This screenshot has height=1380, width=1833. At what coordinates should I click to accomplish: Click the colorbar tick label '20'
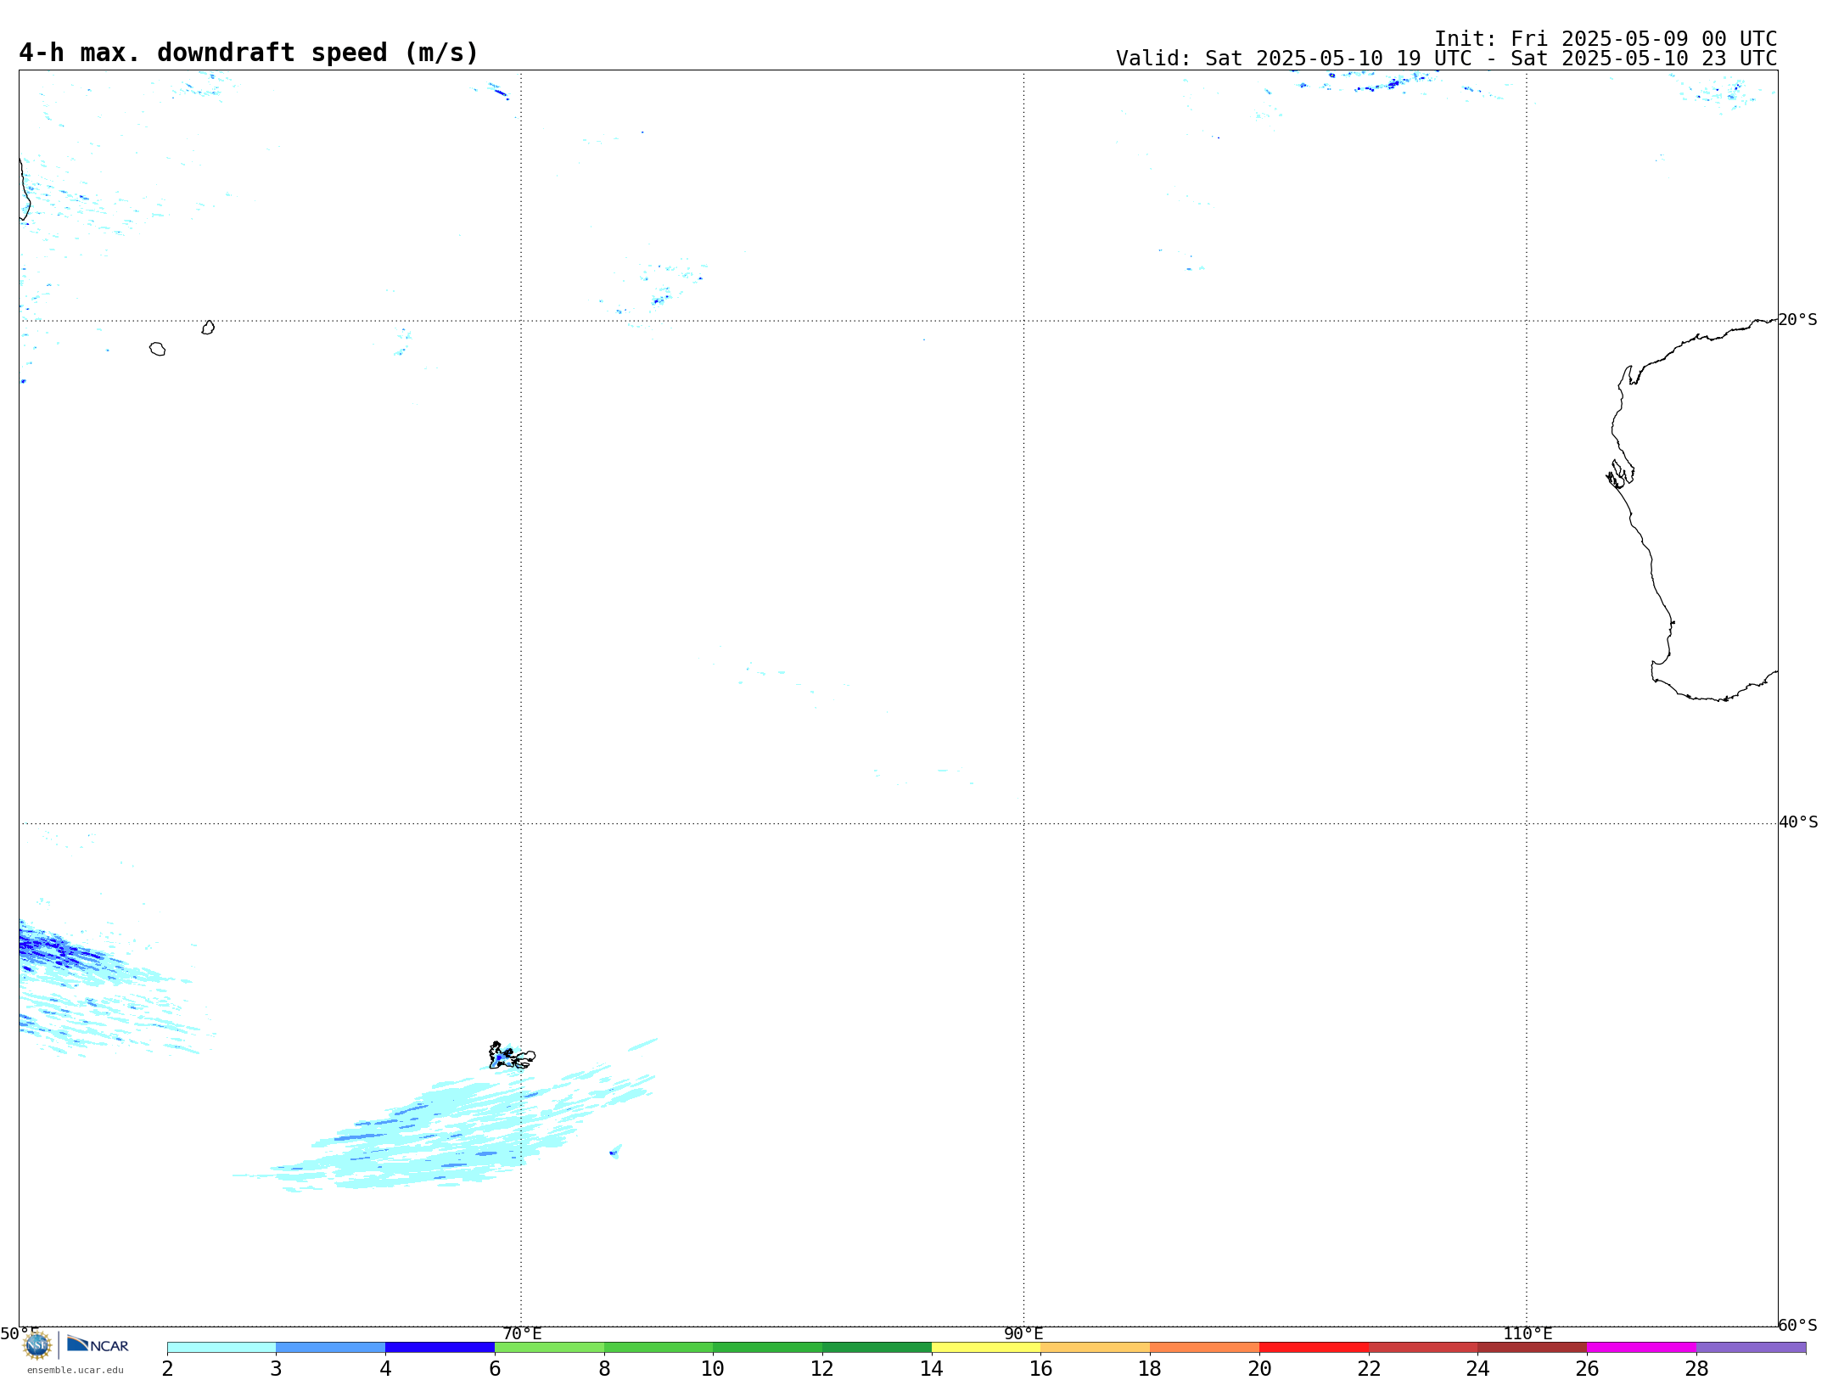pos(1259,1369)
